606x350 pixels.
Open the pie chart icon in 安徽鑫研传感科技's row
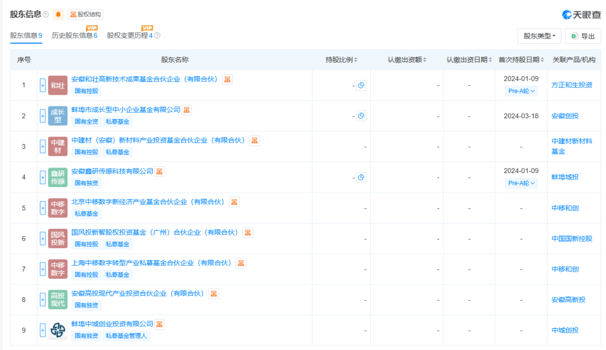click(361, 176)
